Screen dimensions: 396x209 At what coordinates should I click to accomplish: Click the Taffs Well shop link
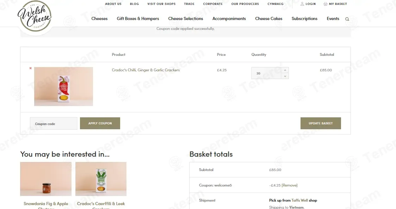(x=299, y=201)
